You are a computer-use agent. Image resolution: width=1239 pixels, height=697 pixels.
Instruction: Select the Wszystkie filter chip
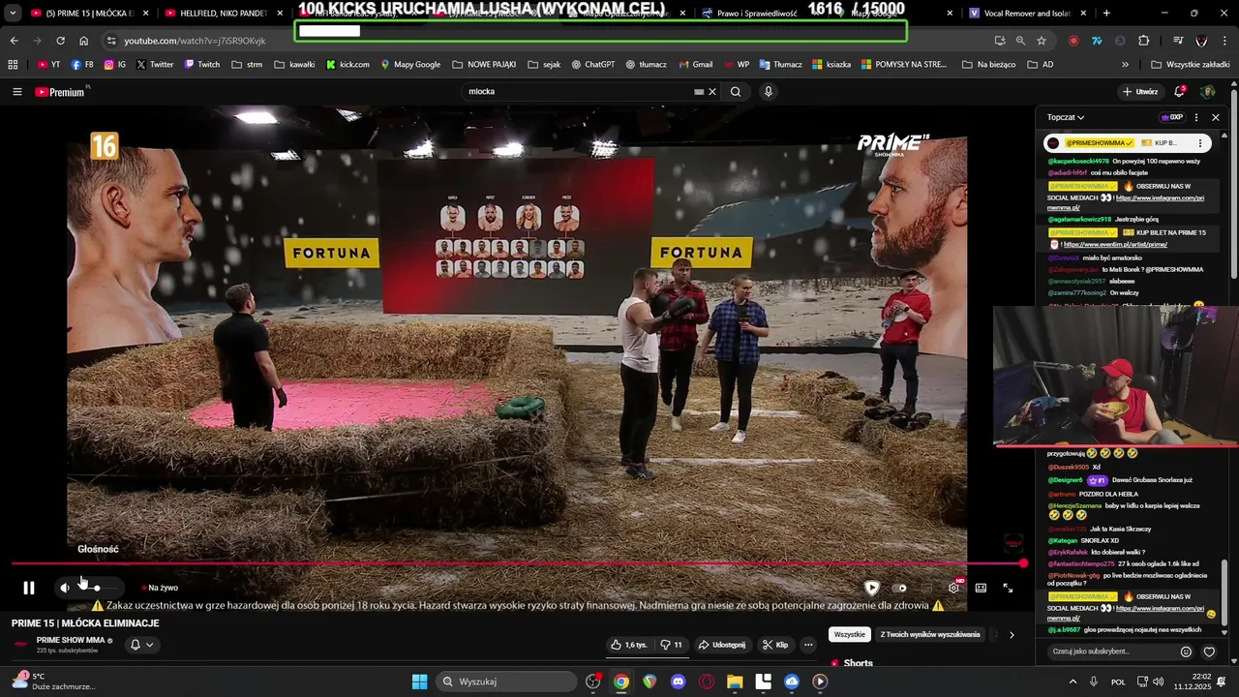[850, 635]
